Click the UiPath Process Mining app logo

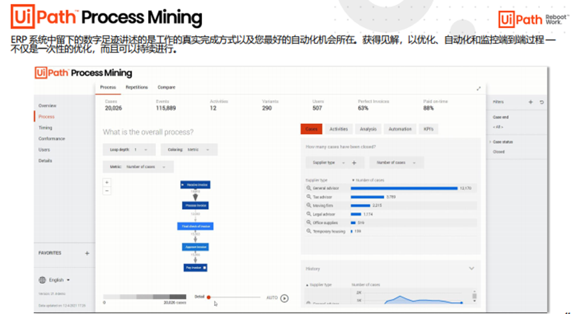tap(83, 73)
